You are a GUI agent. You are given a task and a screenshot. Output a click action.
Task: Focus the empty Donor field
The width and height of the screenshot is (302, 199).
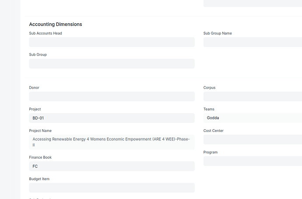pos(112,96)
